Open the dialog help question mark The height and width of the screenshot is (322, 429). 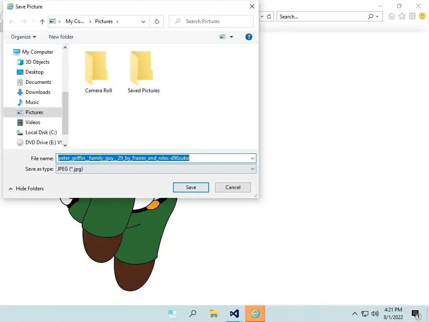click(249, 37)
